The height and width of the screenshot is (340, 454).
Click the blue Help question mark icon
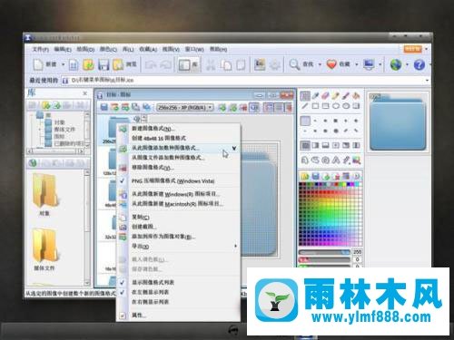(x=419, y=64)
